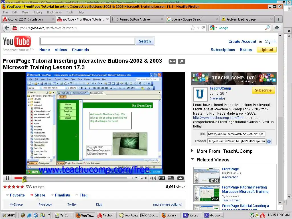Open the Channels link
This screenshot has width=292, height=219.
tap(80, 50)
